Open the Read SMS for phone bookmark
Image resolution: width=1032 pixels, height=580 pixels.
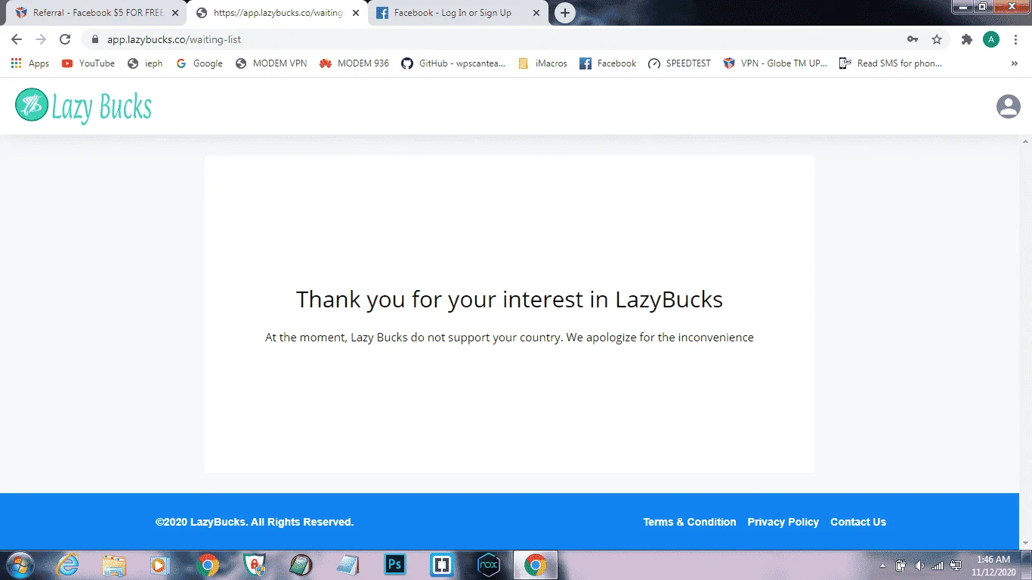tap(891, 63)
